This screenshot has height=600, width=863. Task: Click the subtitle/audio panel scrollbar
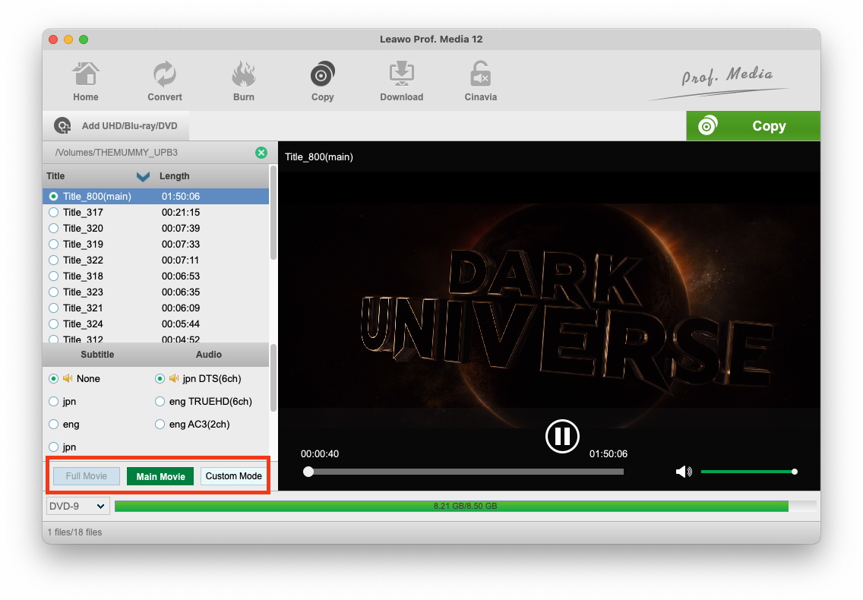point(273,377)
